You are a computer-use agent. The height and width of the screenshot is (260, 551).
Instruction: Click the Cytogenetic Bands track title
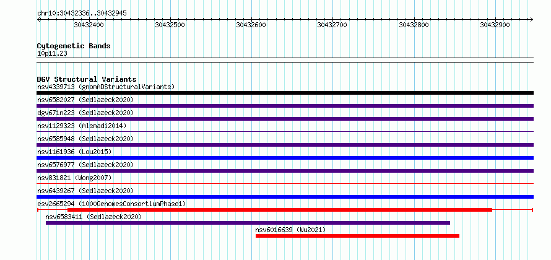coord(74,46)
